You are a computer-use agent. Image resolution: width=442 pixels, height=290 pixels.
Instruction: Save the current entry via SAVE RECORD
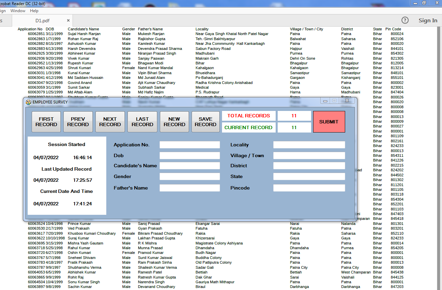click(x=205, y=122)
